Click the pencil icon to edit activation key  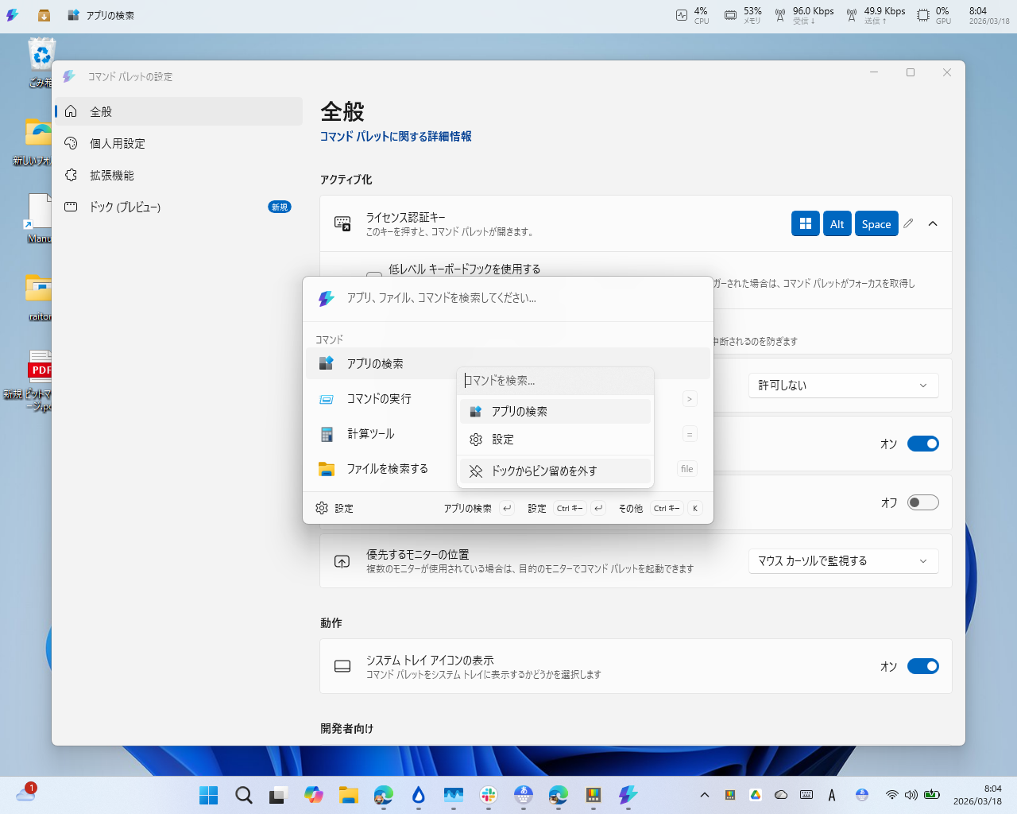(907, 223)
